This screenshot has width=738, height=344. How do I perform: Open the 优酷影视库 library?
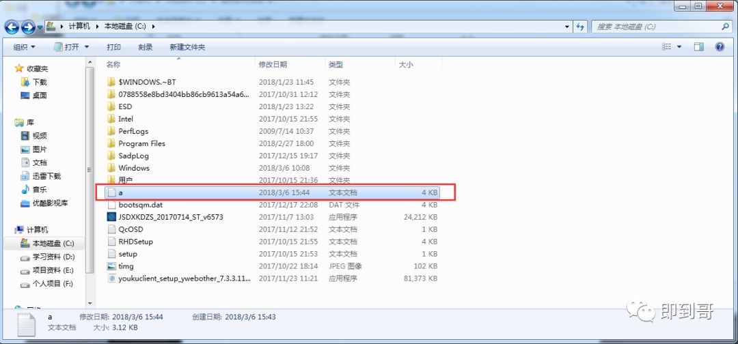(44, 203)
